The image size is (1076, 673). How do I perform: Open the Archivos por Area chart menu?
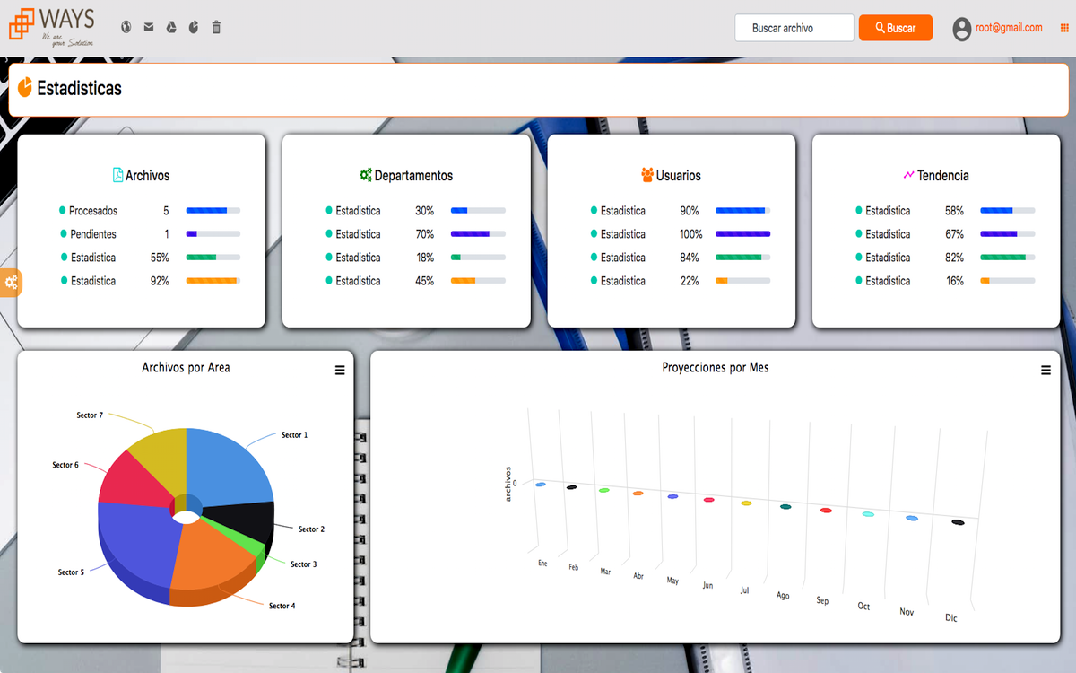(340, 370)
